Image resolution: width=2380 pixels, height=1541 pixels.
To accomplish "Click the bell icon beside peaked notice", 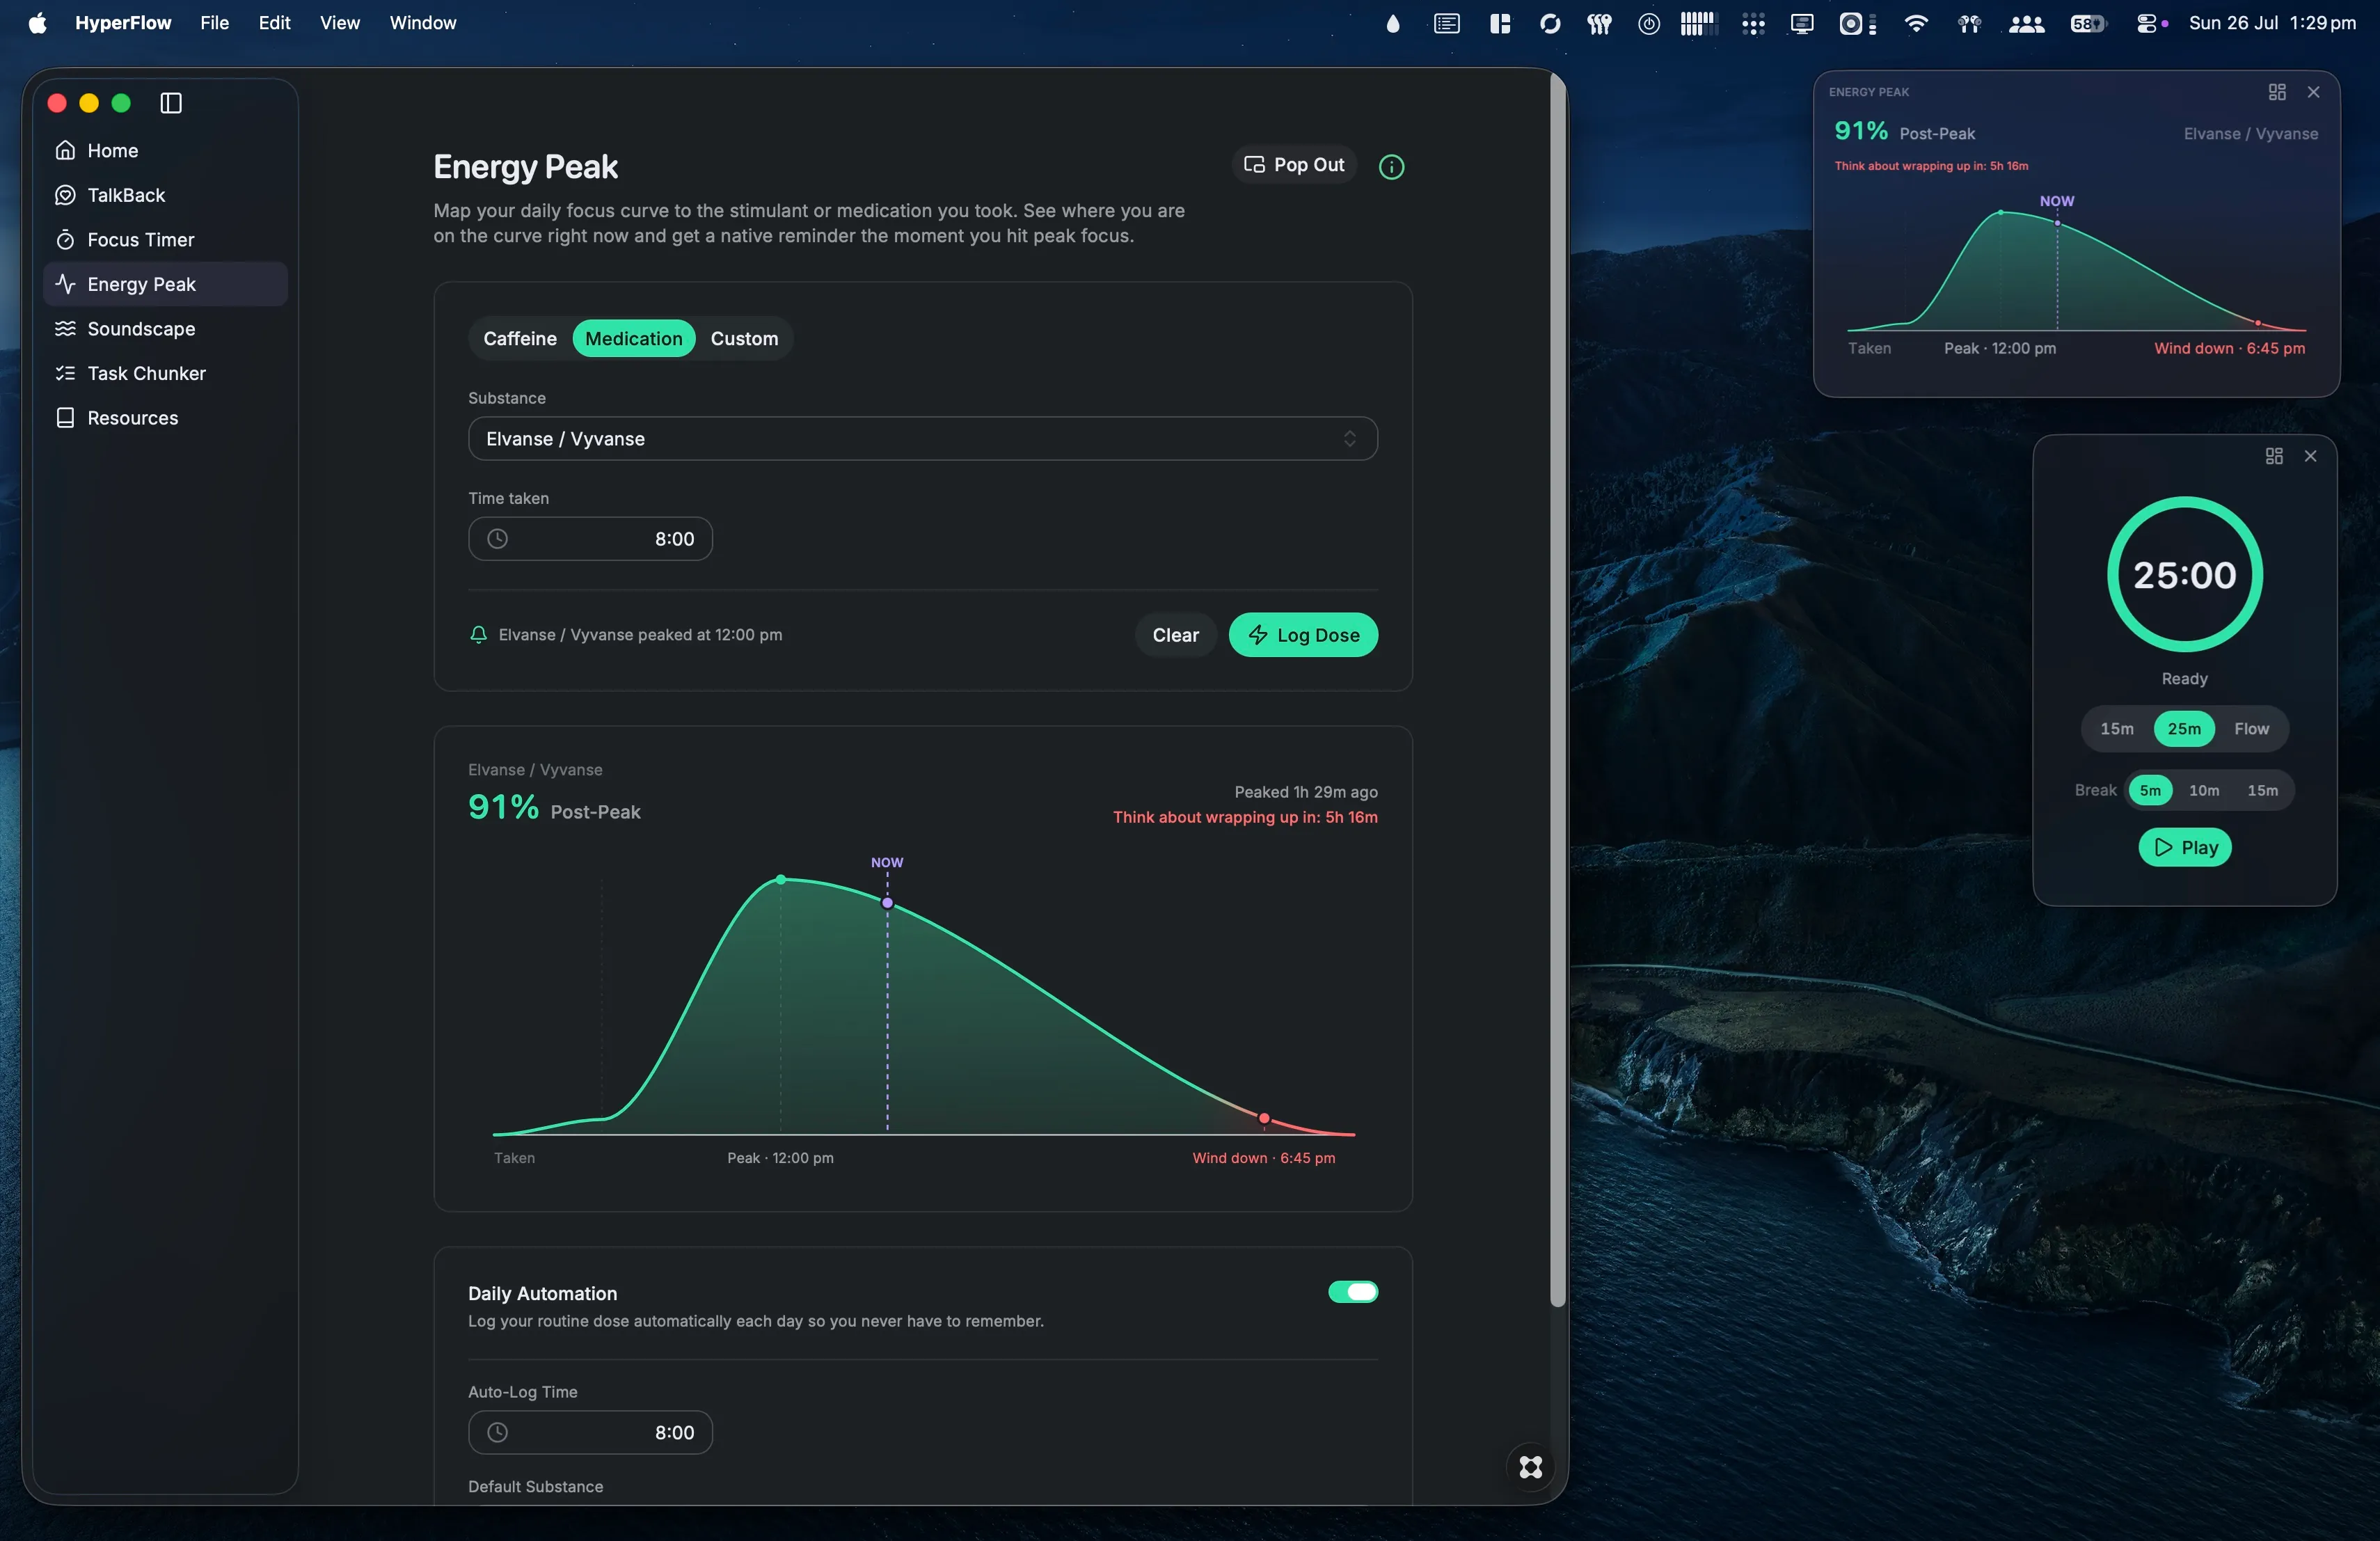I will [x=478, y=635].
